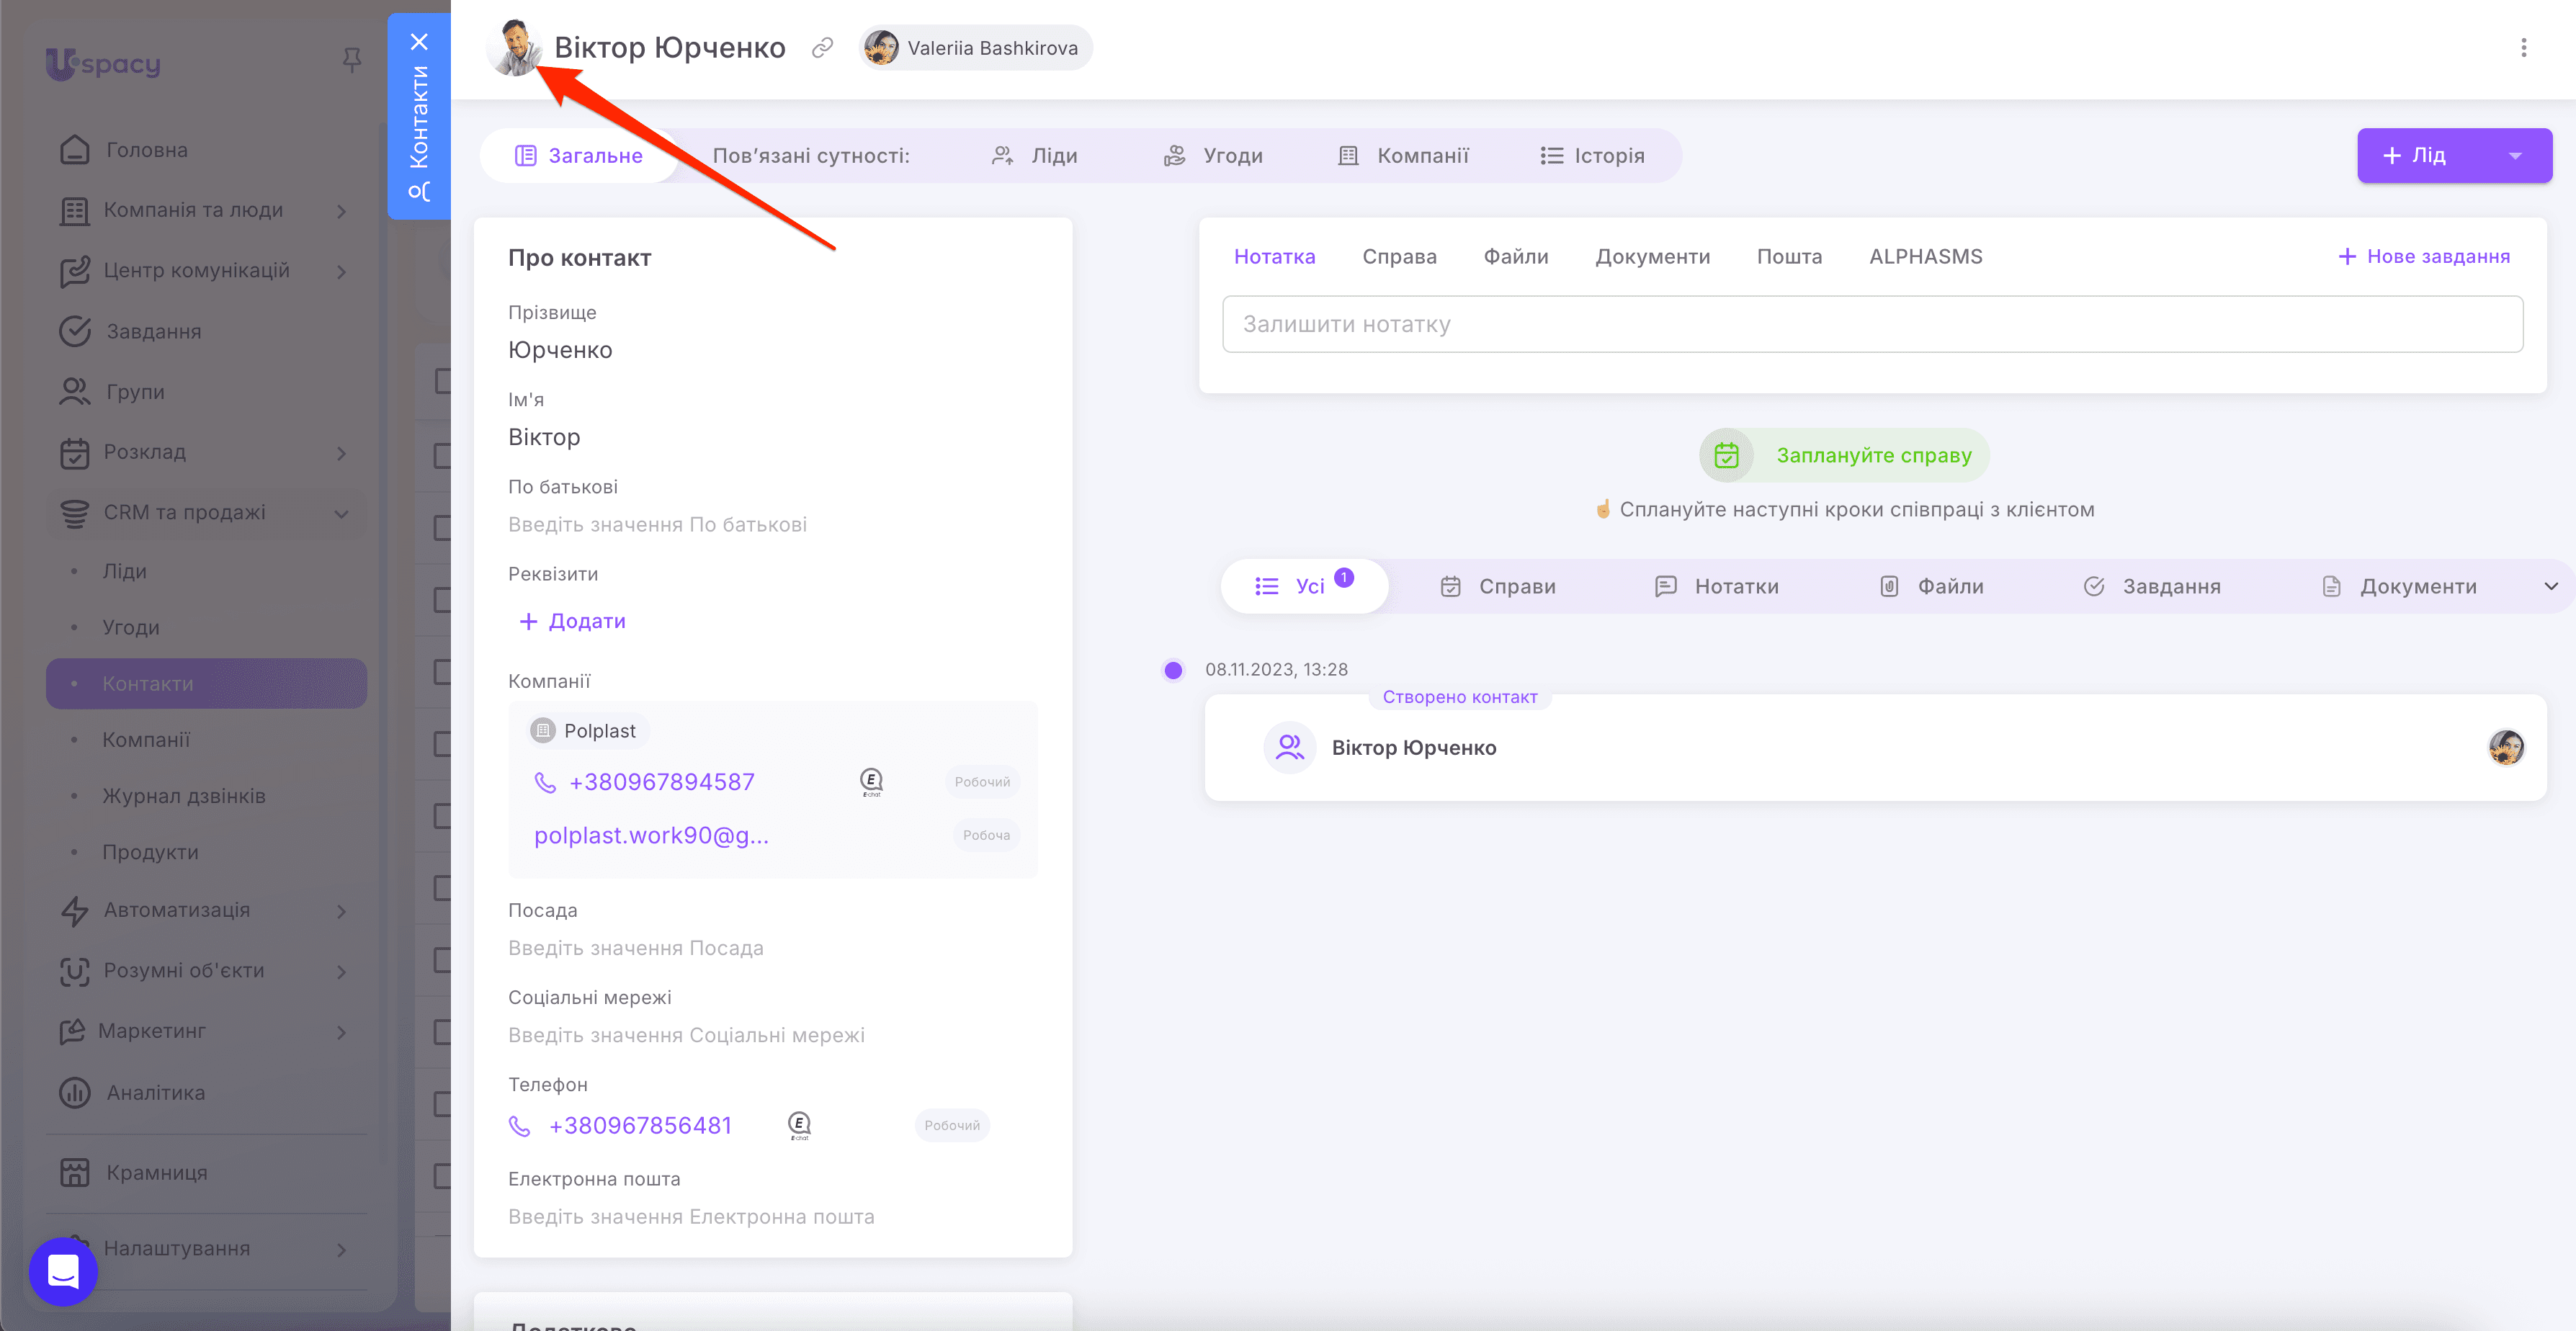Screen dimensions: 2576x1331
Task: Click the copy link icon beside contact name
Action: pyautogui.click(x=822, y=48)
